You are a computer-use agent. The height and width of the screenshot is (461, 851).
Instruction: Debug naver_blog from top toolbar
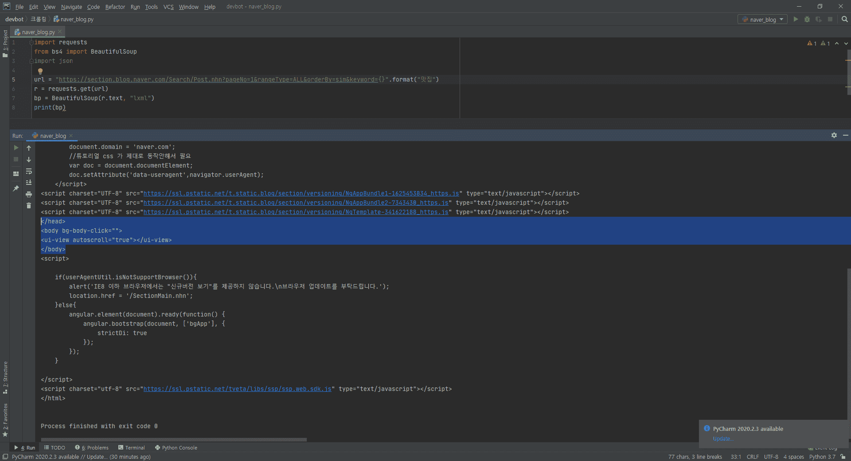coord(807,19)
